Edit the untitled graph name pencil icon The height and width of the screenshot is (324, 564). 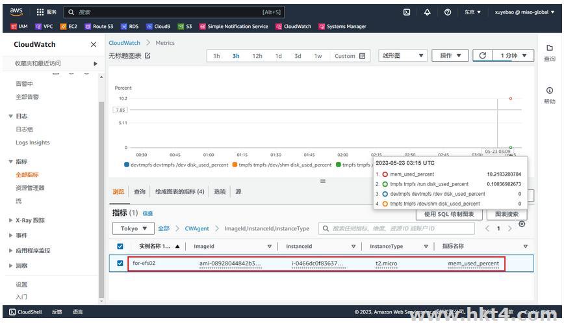click(147, 55)
